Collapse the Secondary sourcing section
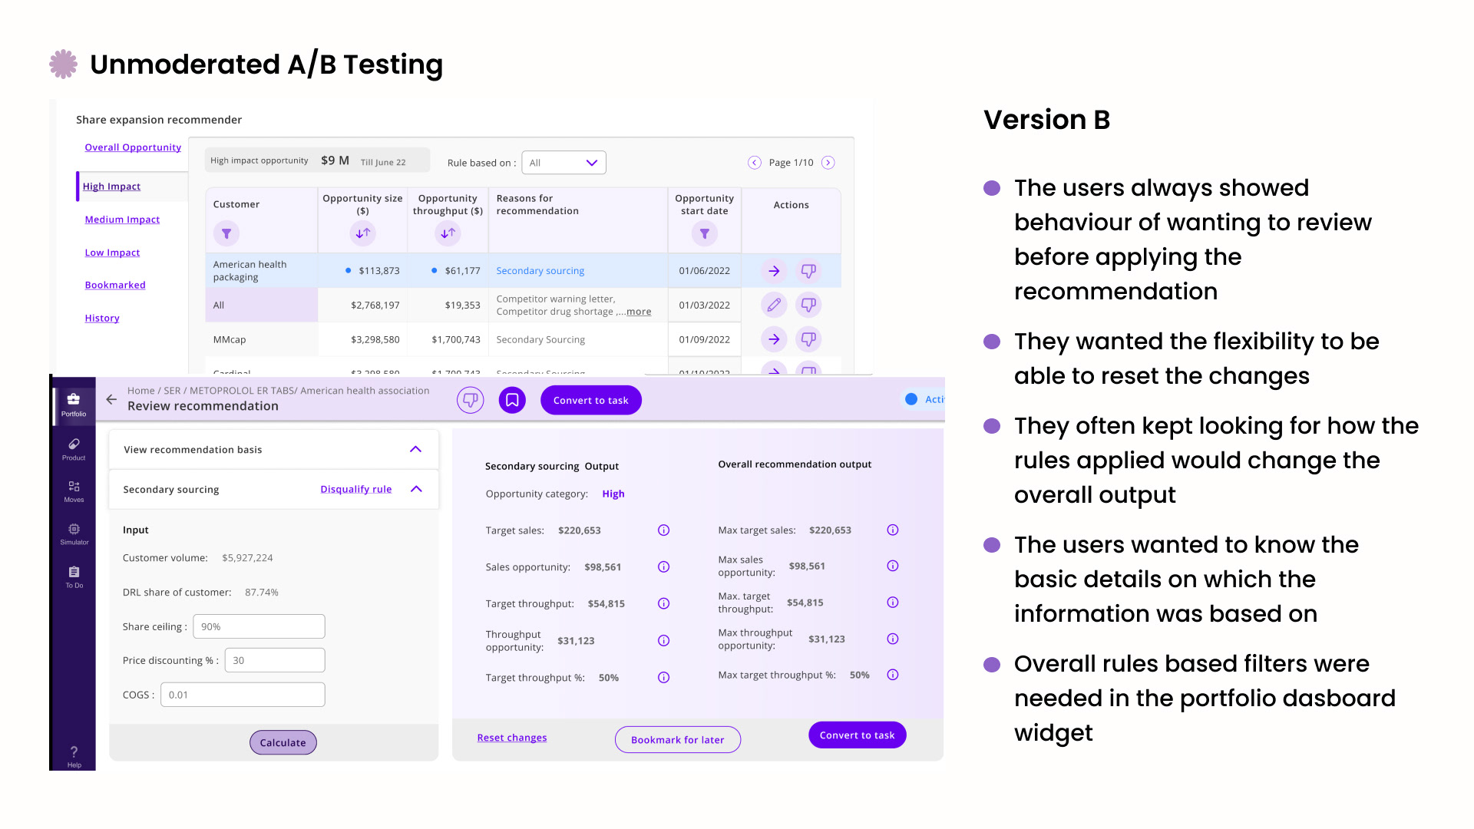Image resolution: width=1474 pixels, height=829 pixels. click(x=416, y=490)
